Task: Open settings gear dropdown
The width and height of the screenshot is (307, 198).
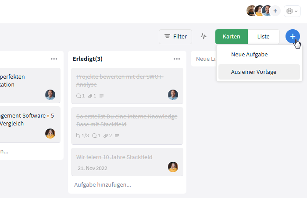Action: [x=292, y=11]
